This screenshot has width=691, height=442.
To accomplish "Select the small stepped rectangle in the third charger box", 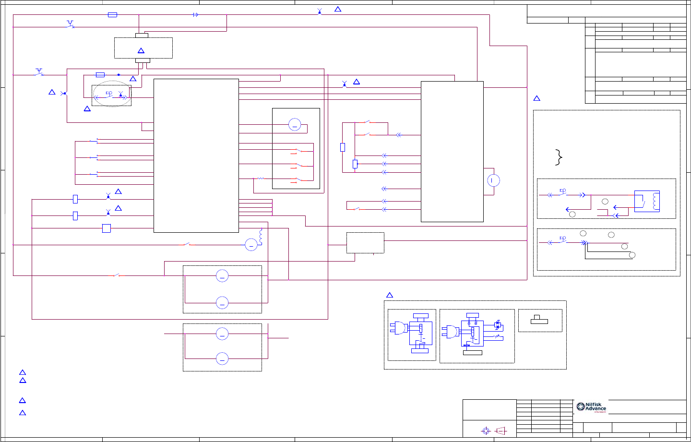I will pyautogui.click(x=539, y=320).
